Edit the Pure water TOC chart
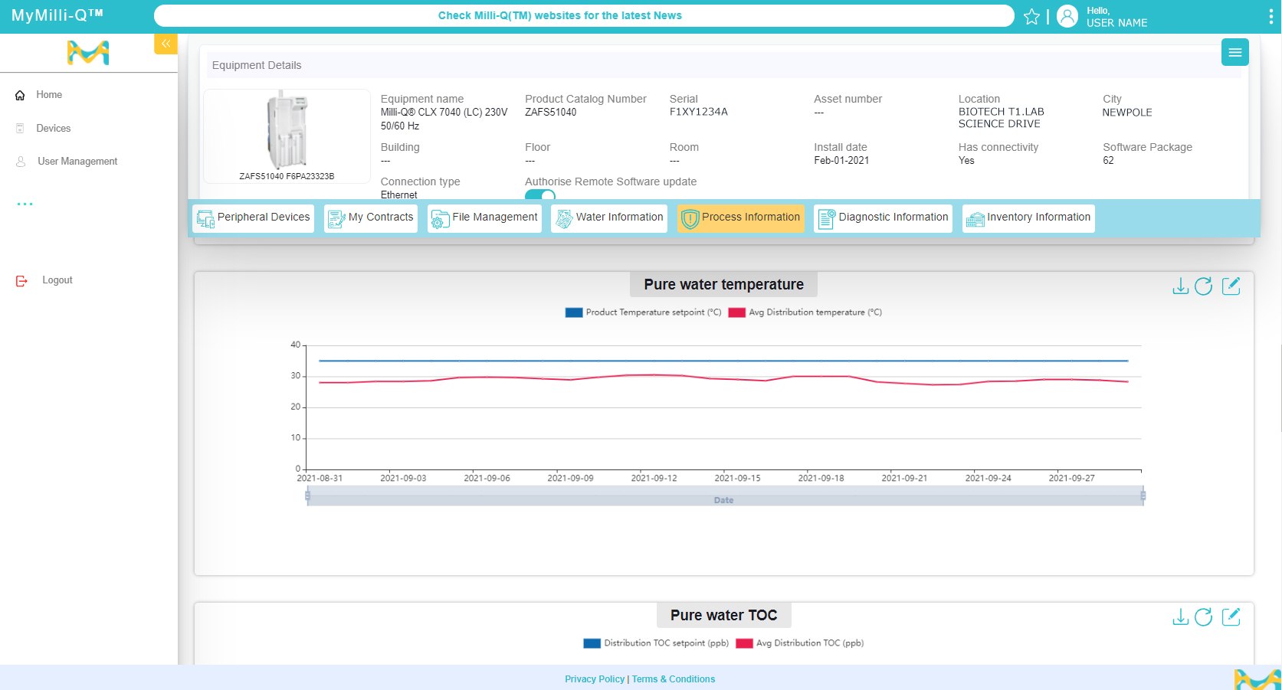The width and height of the screenshot is (1282, 690). point(1232,617)
